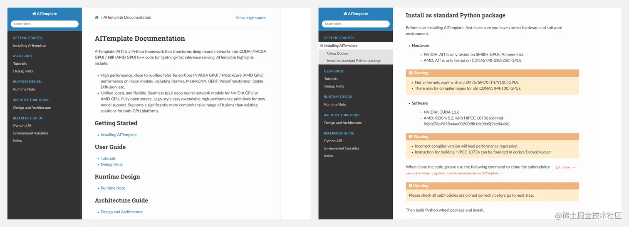Open Runtime Note in left sidebar

24,89
